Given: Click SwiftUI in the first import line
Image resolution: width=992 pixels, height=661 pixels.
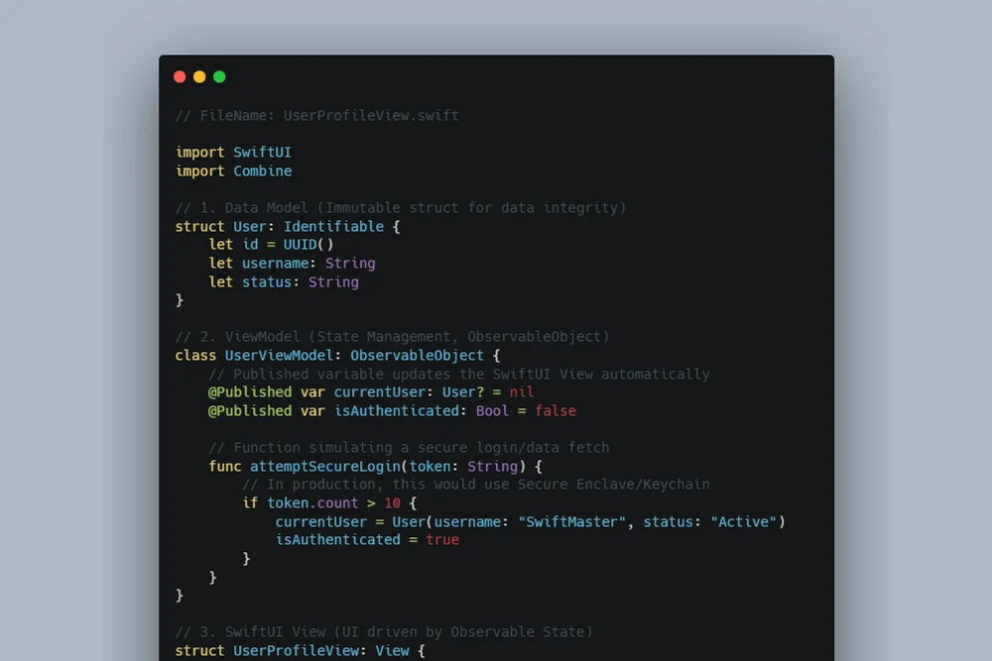Looking at the screenshot, I should [262, 152].
